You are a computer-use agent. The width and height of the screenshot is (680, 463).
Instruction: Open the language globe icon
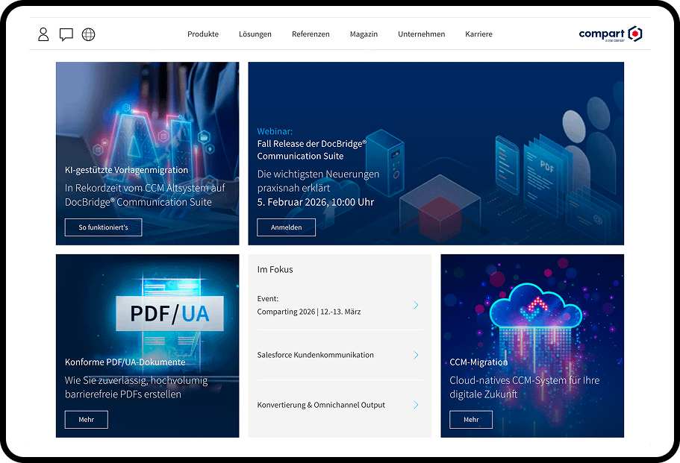coord(89,34)
